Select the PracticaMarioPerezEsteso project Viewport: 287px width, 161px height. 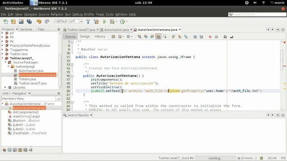30,46
